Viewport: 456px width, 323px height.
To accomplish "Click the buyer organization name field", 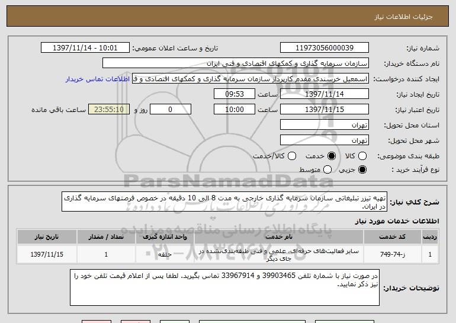I will 236,63.
